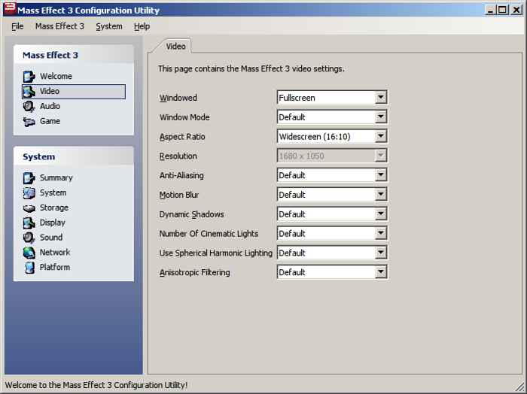The image size is (527, 394).
Task: Go to the Welcome page link
Action: tap(56, 76)
